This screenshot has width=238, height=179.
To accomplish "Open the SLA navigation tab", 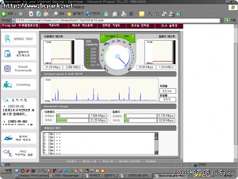I will click(169, 26).
